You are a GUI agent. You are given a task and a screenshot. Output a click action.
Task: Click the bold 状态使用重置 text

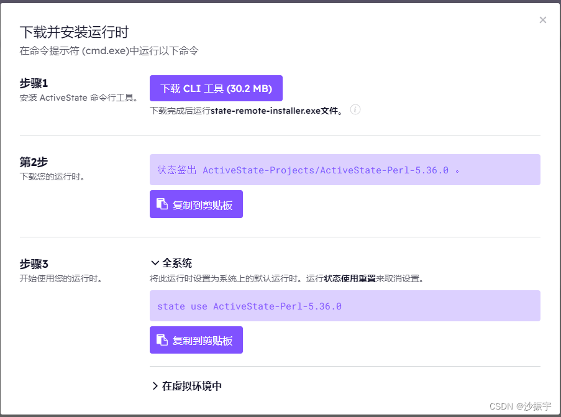tap(350, 278)
